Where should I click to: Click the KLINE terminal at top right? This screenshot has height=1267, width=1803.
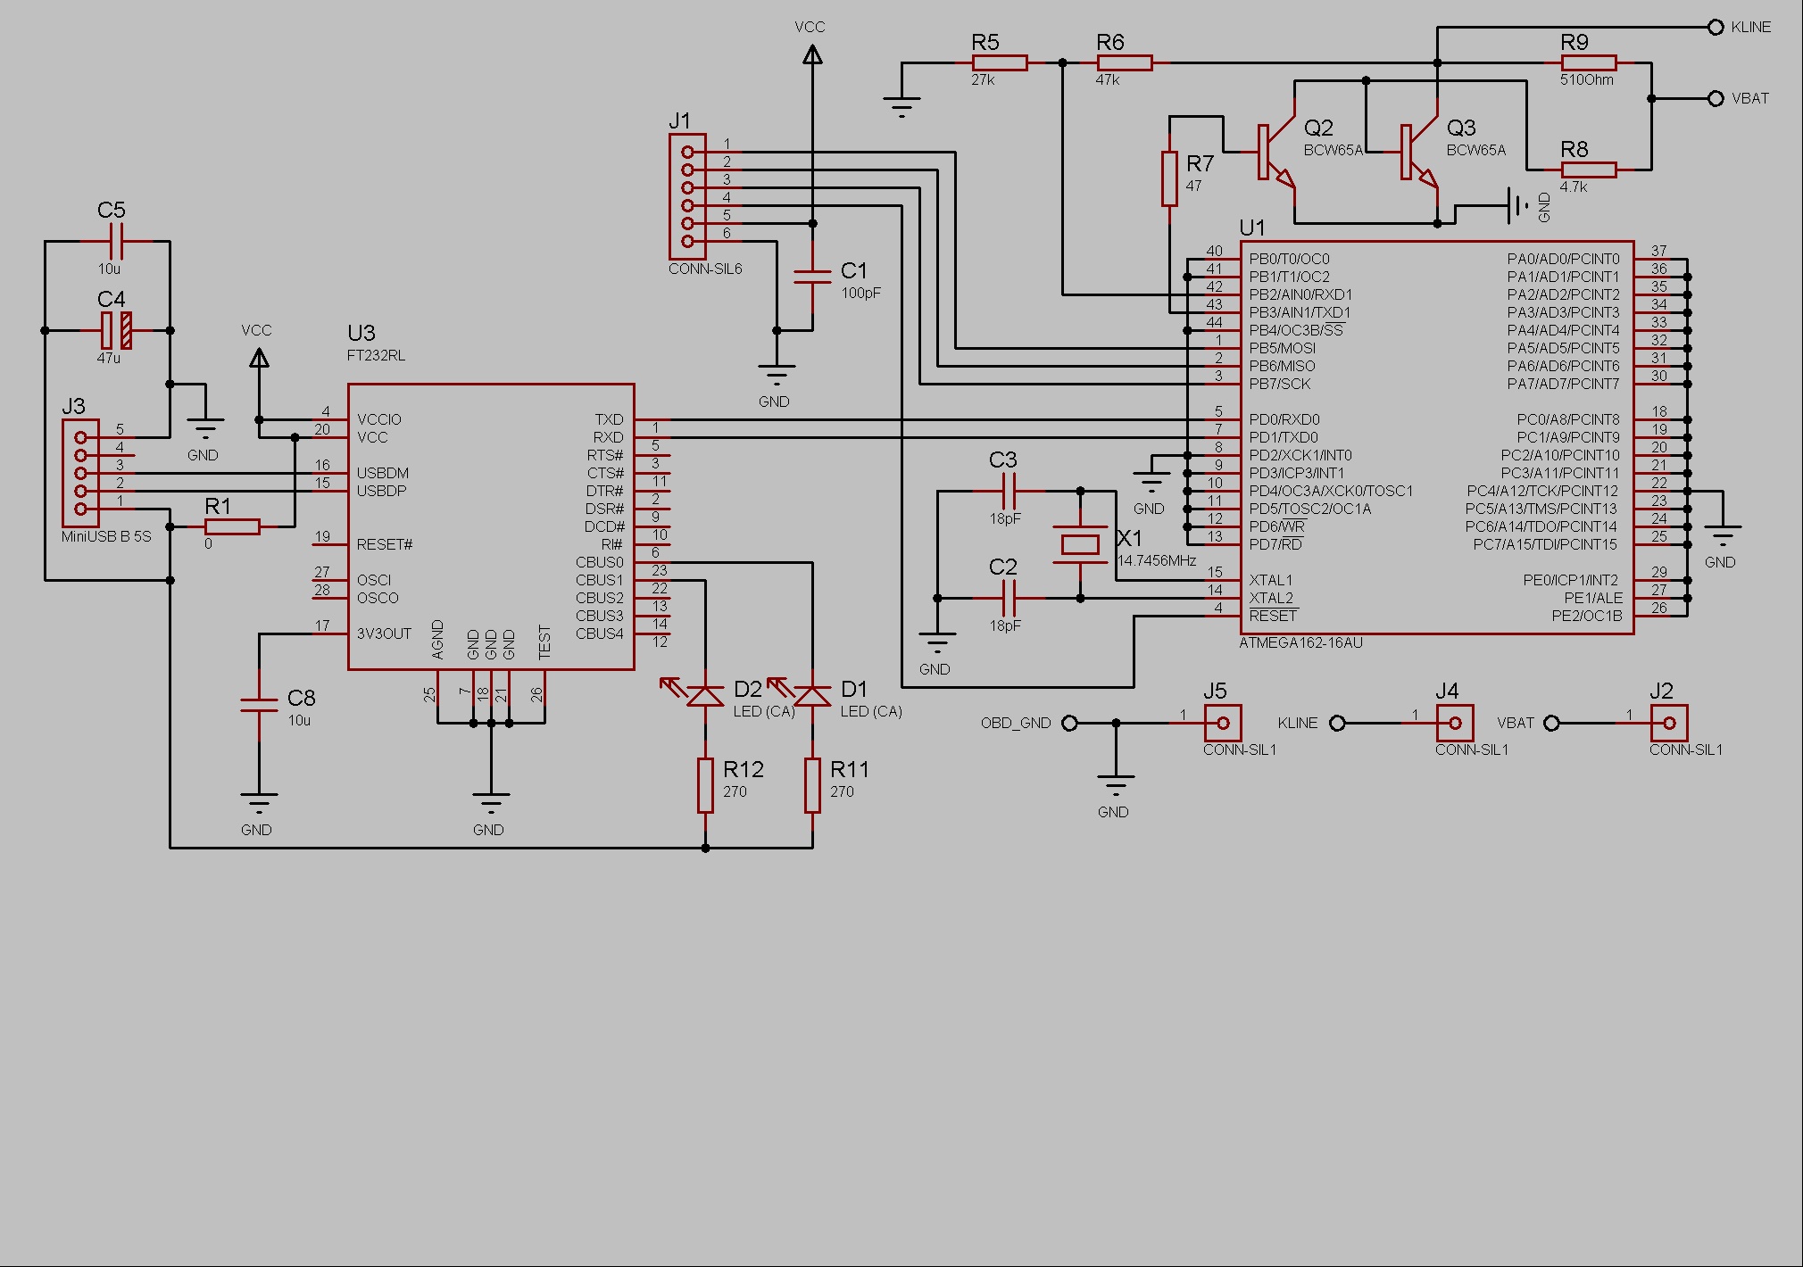point(1716,27)
